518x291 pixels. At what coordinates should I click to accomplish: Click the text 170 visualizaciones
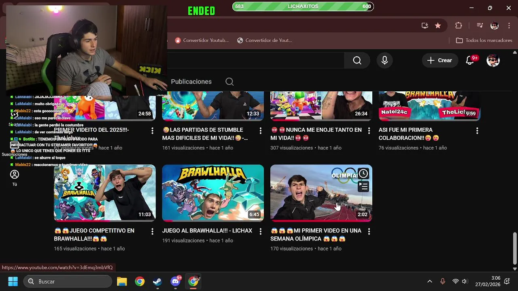pos(291,249)
